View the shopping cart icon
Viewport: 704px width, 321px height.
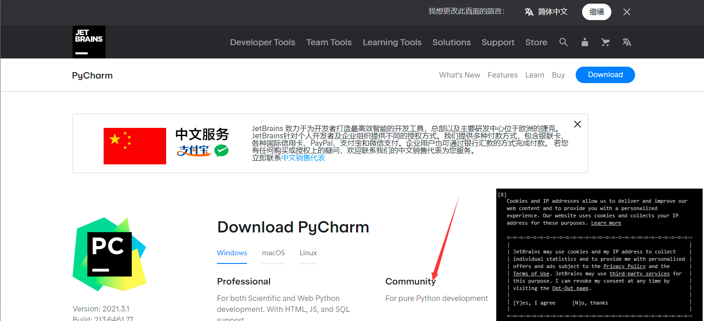tap(605, 42)
